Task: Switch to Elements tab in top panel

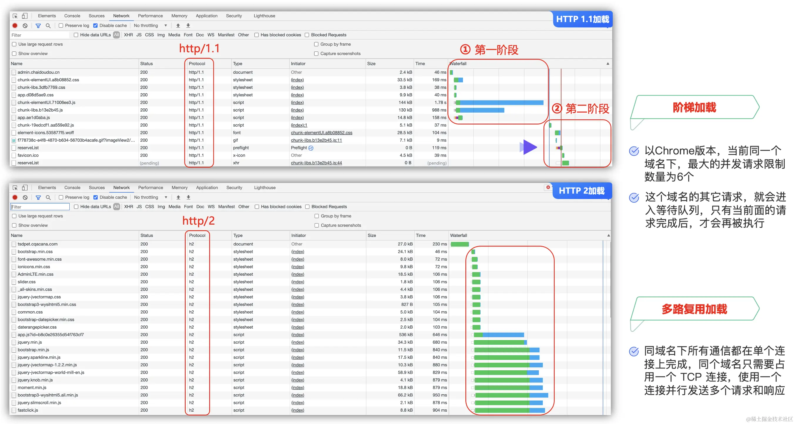Action: 47,16
